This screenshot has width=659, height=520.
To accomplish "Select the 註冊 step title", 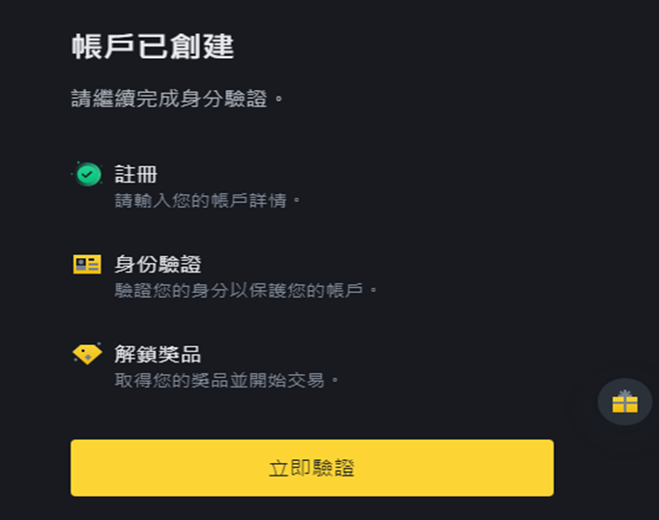I will coord(135,174).
